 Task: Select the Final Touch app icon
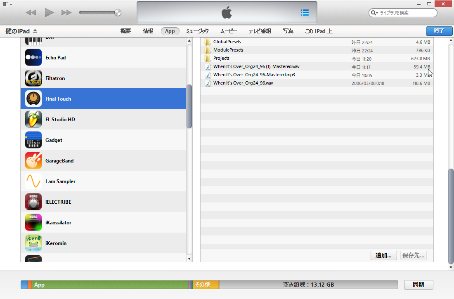pyautogui.click(x=33, y=99)
